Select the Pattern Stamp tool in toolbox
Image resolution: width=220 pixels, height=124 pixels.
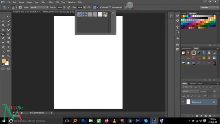click(3, 34)
